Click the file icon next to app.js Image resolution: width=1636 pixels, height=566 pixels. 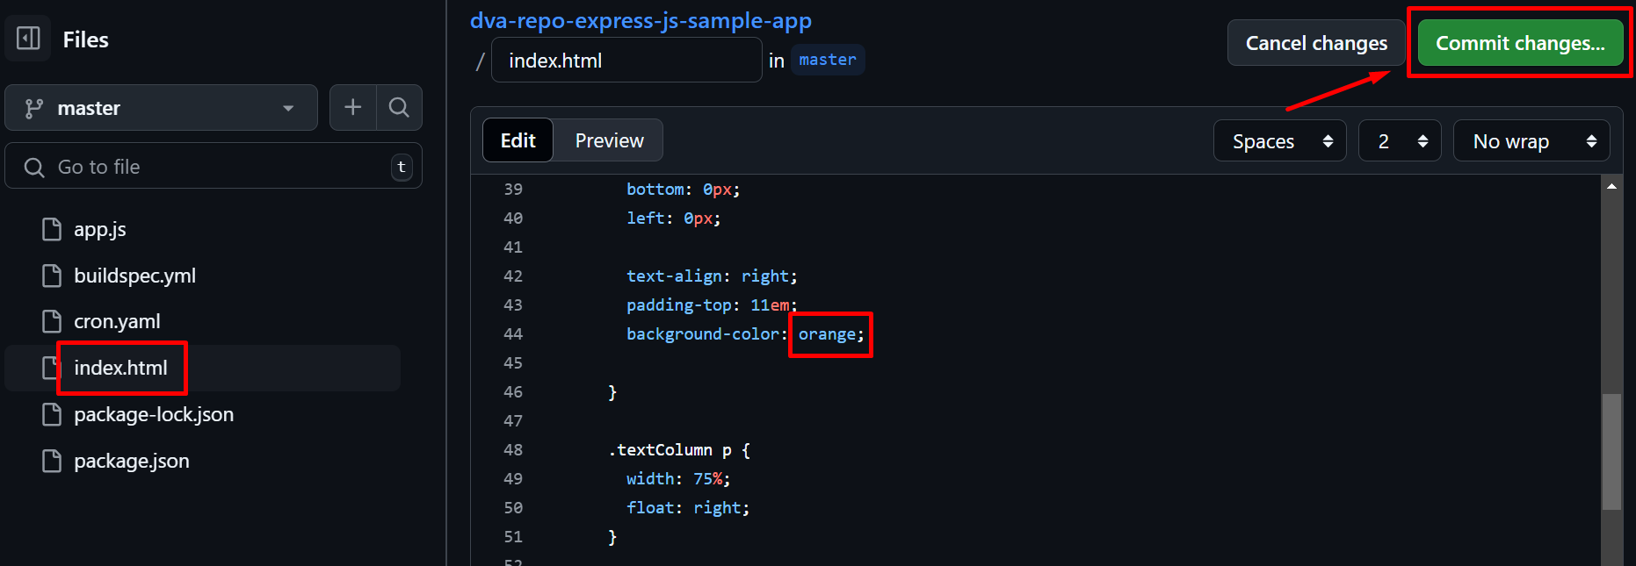click(x=52, y=229)
